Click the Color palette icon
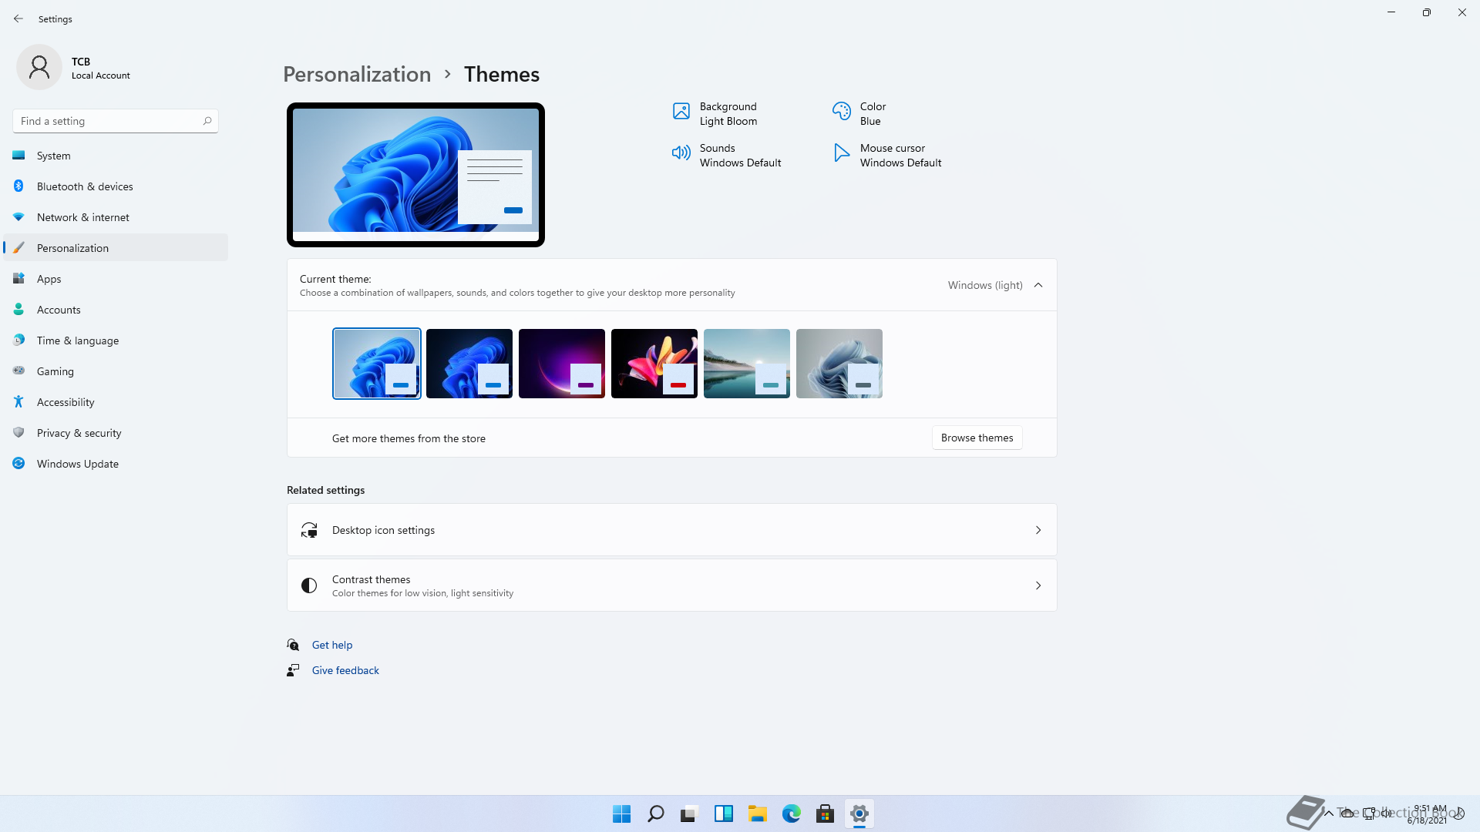 pos(842,112)
